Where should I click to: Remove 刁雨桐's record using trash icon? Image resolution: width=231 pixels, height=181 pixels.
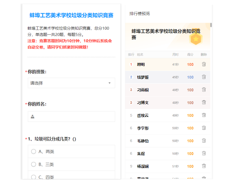204,90
